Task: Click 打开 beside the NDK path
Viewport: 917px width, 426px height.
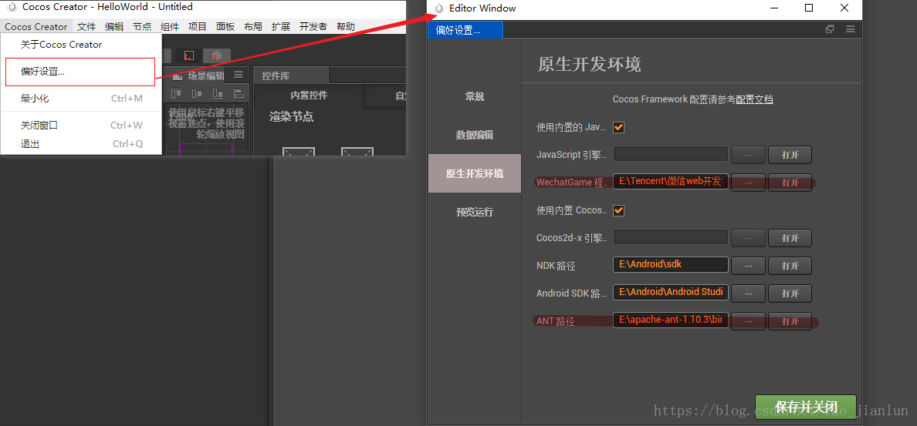Action: point(790,265)
